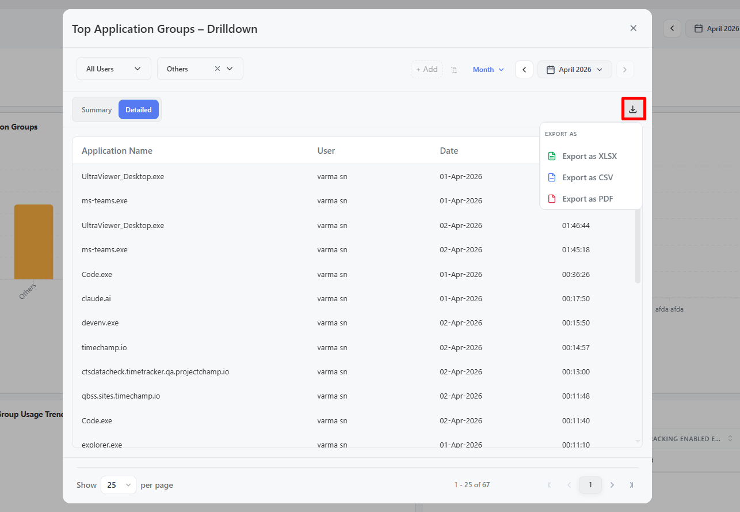Sort the background Tracking Enabled column

[x=730, y=439]
